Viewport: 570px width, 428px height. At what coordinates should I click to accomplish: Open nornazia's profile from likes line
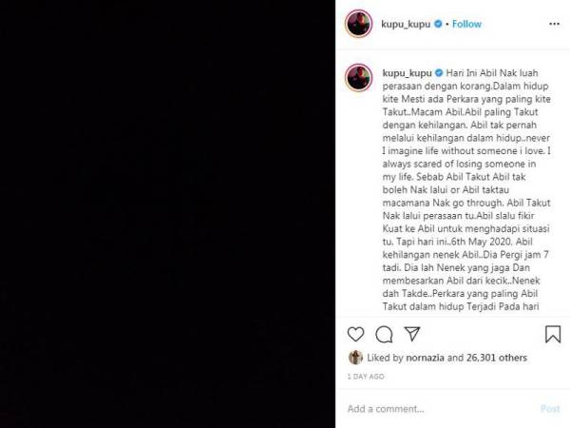click(425, 358)
